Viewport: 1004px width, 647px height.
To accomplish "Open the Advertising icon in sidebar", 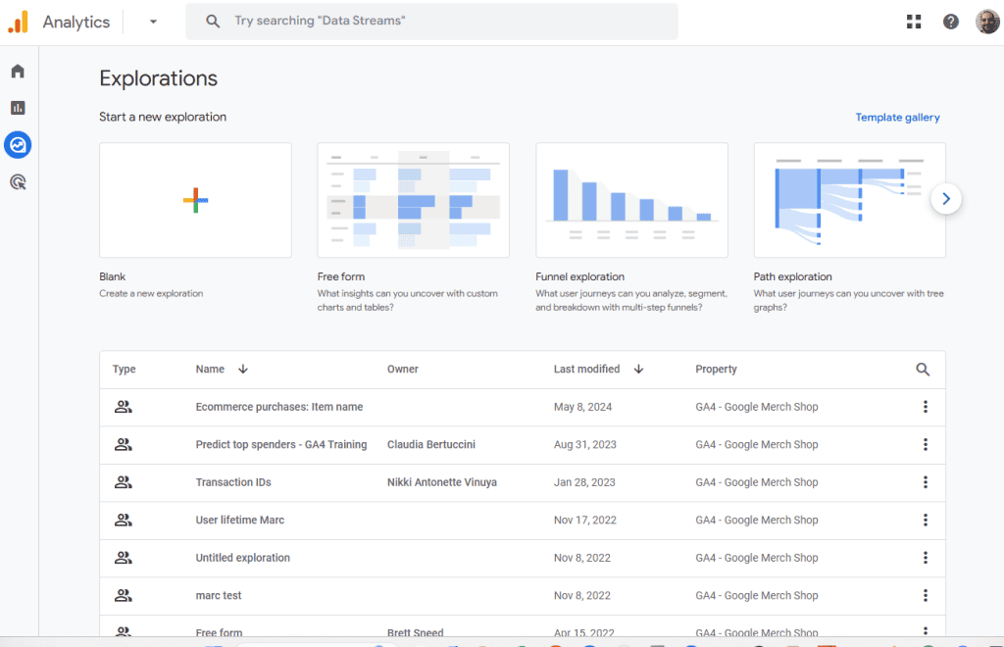I will pyautogui.click(x=18, y=181).
